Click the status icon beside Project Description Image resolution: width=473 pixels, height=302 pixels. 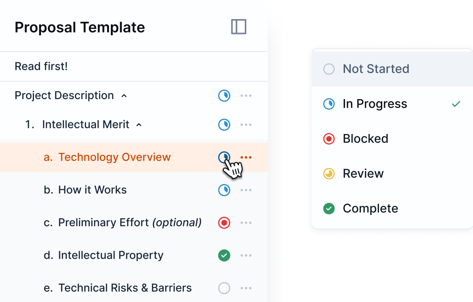pyautogui.click(x=224, y=95)
